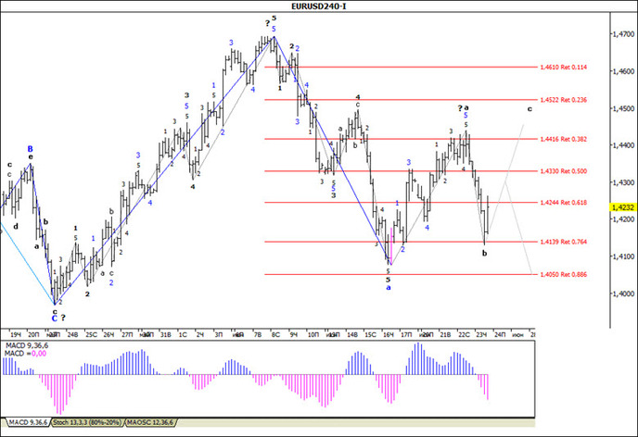Click the MACD =0,00 value label
The image size is (638, 437).
click(25, 354)
